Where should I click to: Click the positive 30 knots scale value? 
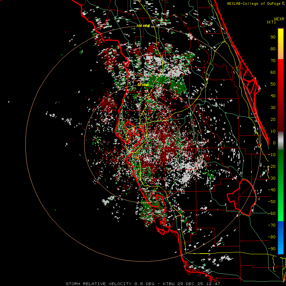click(273, 108)
